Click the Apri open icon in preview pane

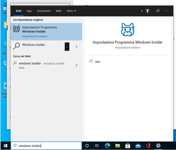tap(91, 61)
